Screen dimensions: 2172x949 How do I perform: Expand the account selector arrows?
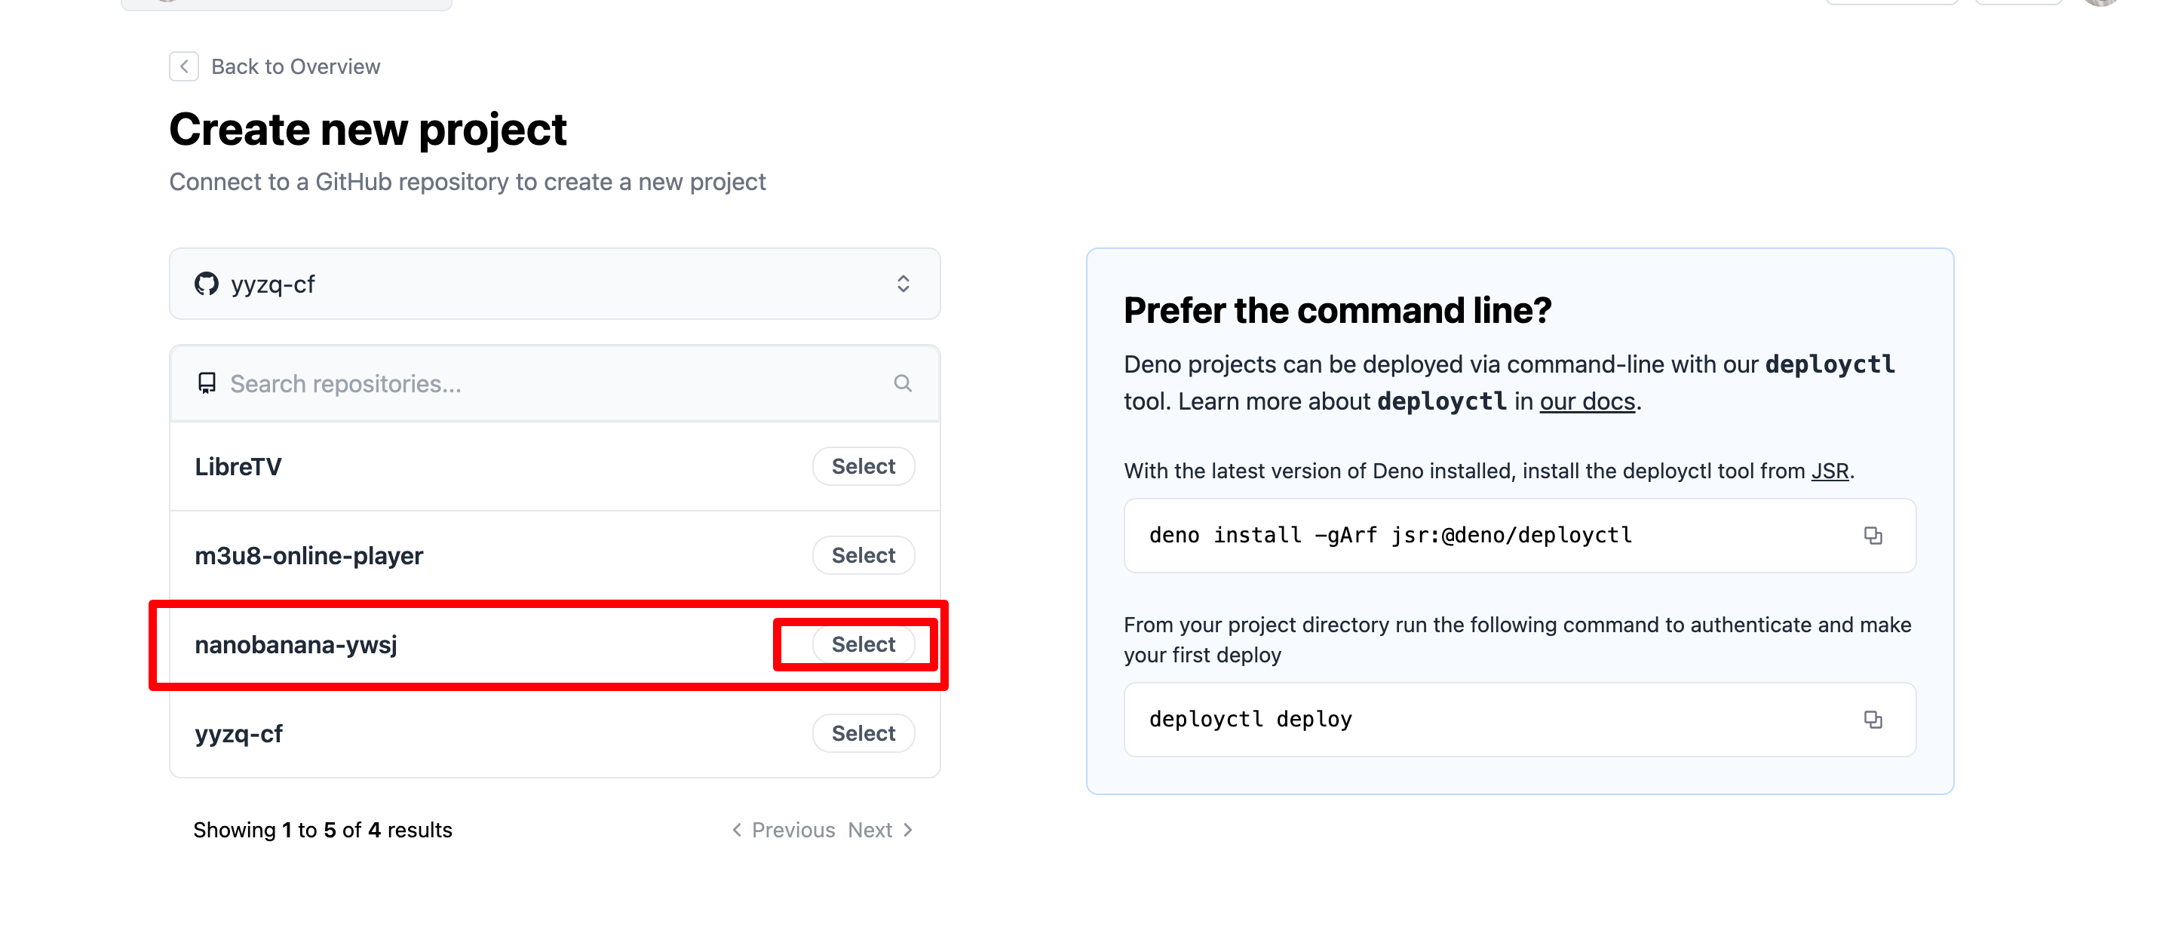pyautogui.click(x=903, y=284)
